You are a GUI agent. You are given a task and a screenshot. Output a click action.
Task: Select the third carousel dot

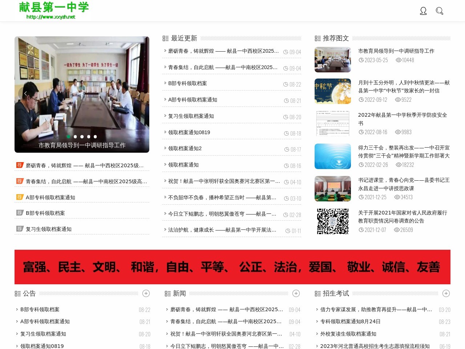coord(82,137)
